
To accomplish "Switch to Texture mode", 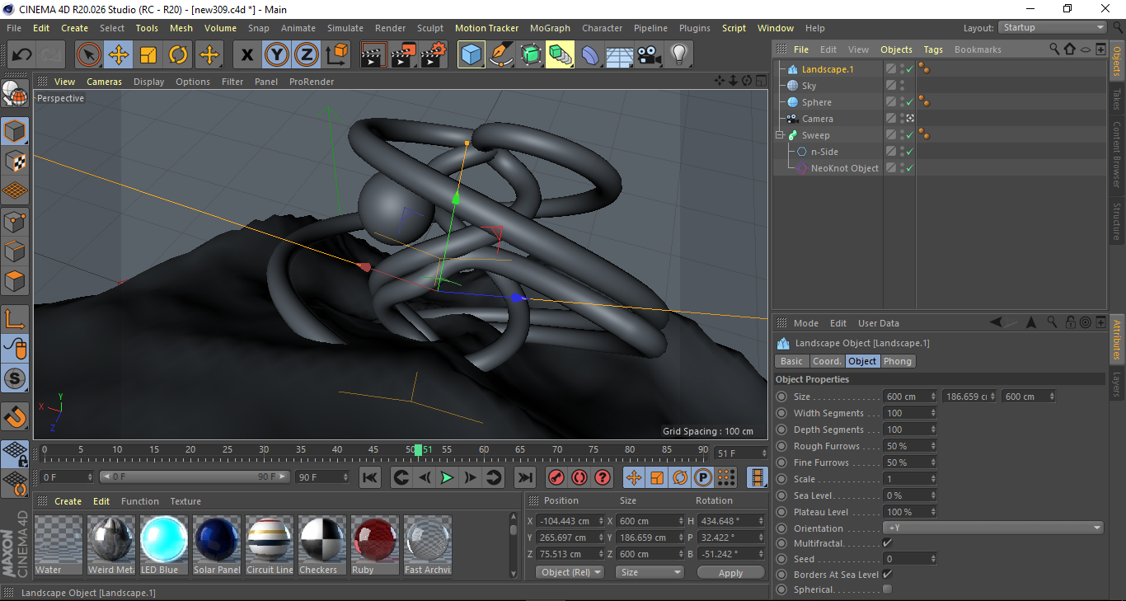I will [x=15, y=161].
